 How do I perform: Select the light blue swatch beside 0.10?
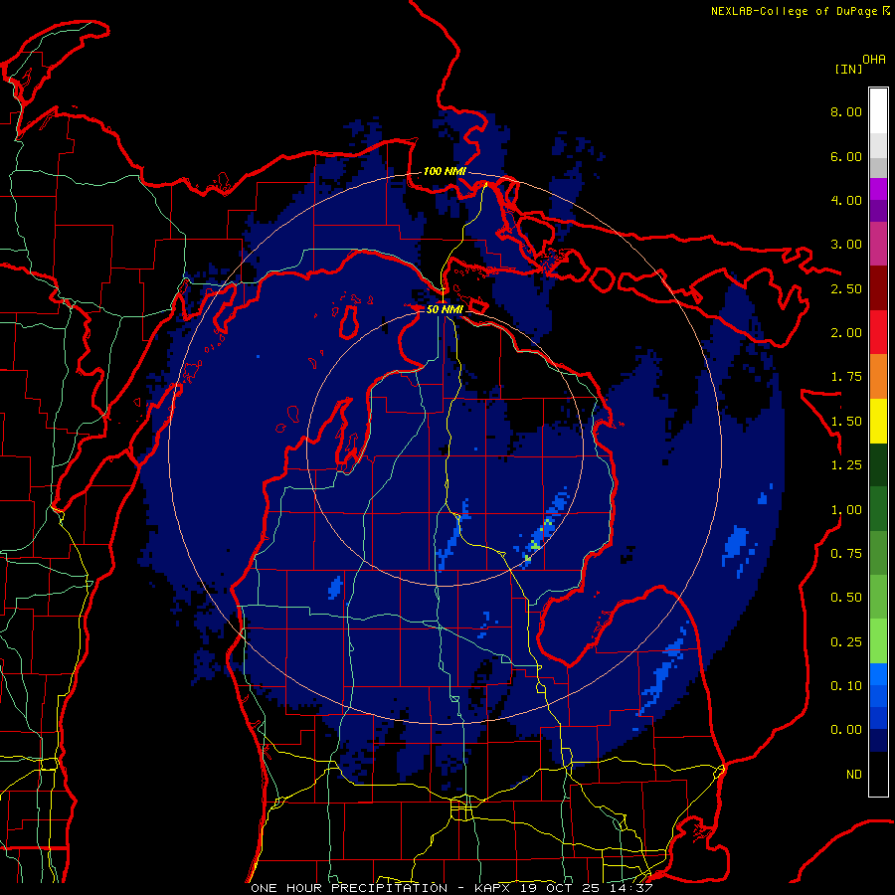[878, 674]
